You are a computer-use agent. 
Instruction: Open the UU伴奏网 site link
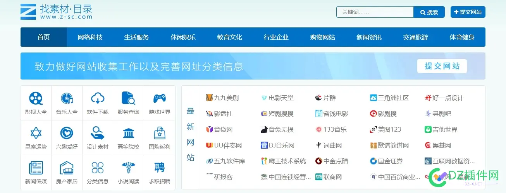228,146
